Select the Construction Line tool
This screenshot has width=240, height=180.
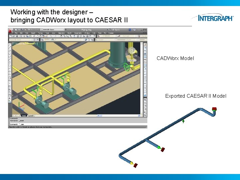point(10,48)
